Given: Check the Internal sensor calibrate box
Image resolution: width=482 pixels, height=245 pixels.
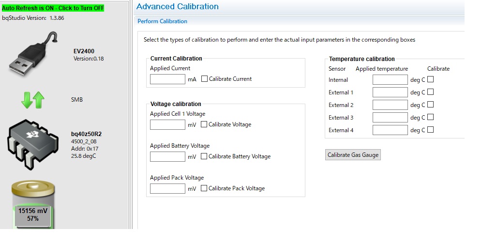Looking at the screenshot, I should (430, 79).
